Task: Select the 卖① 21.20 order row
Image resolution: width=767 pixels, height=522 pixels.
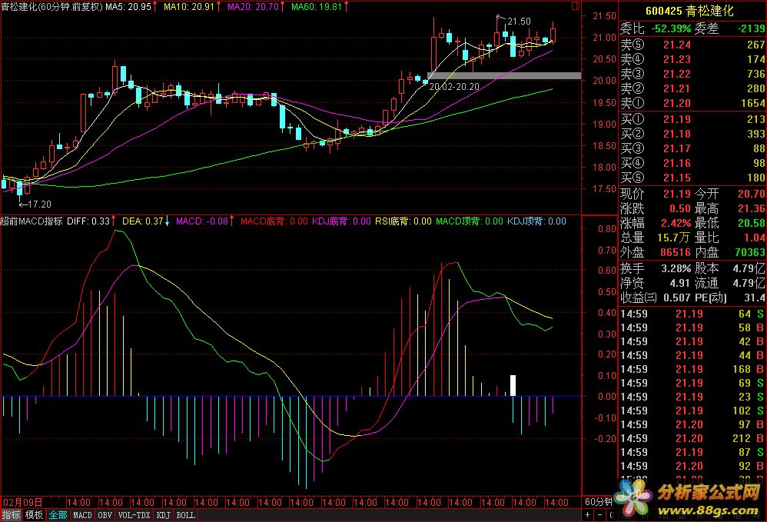Action: point(692,103)
